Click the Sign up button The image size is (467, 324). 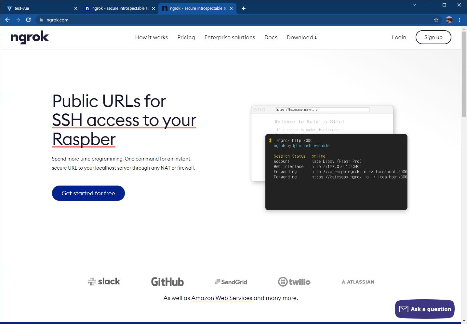(434, 37)
